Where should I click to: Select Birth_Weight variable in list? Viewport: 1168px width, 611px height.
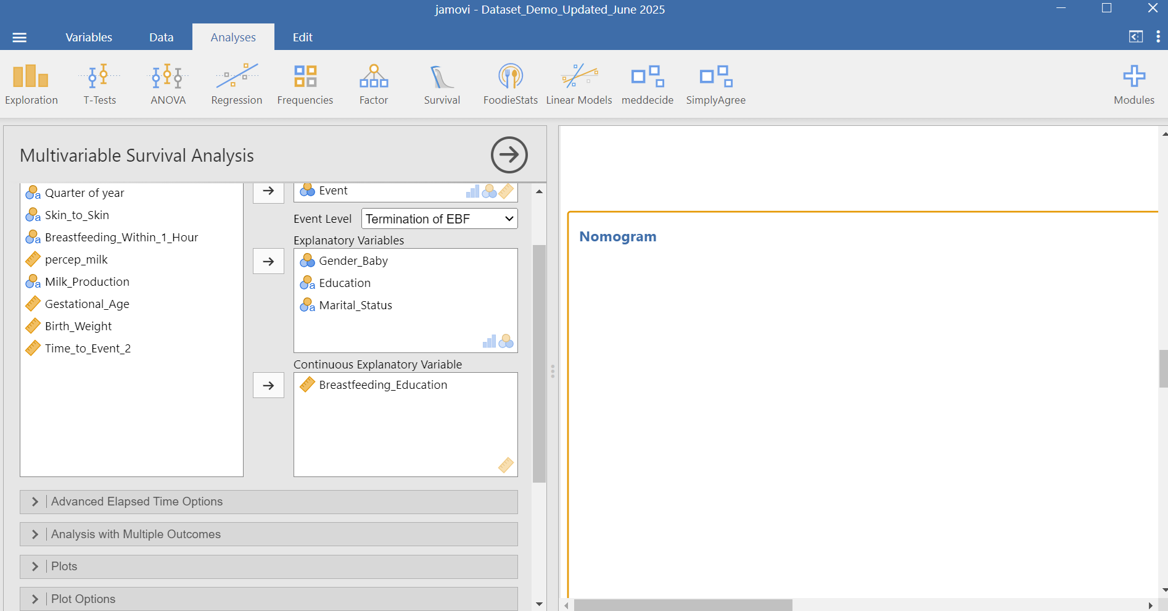click(x=131, y=326)
